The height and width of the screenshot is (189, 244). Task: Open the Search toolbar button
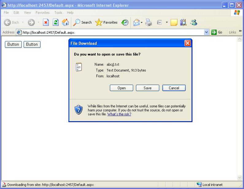coord(82,22)
